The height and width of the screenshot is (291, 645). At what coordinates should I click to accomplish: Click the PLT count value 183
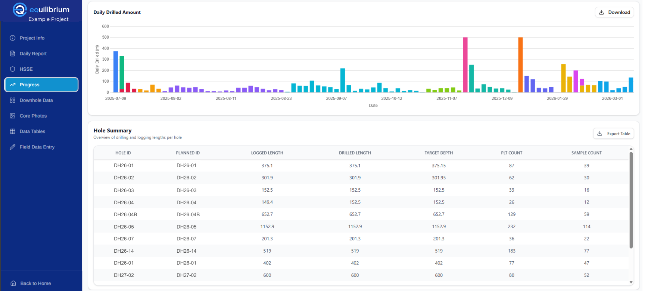click(x=512, y=251)
